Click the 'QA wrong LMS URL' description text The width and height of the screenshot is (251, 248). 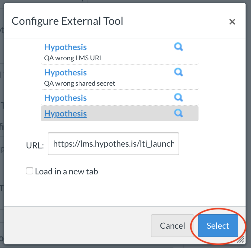(x=73, y=58)
